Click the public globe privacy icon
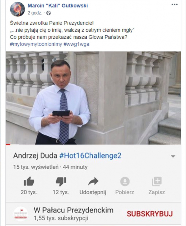Screen dimensions: 186x226 [x=49, y=13]
